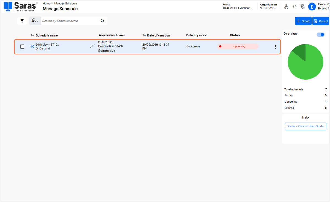Image resolution: width=330 pixels, height=202 pixels.
Task: Open Saras - Centre User Guide link
Action: click(306, 126)
